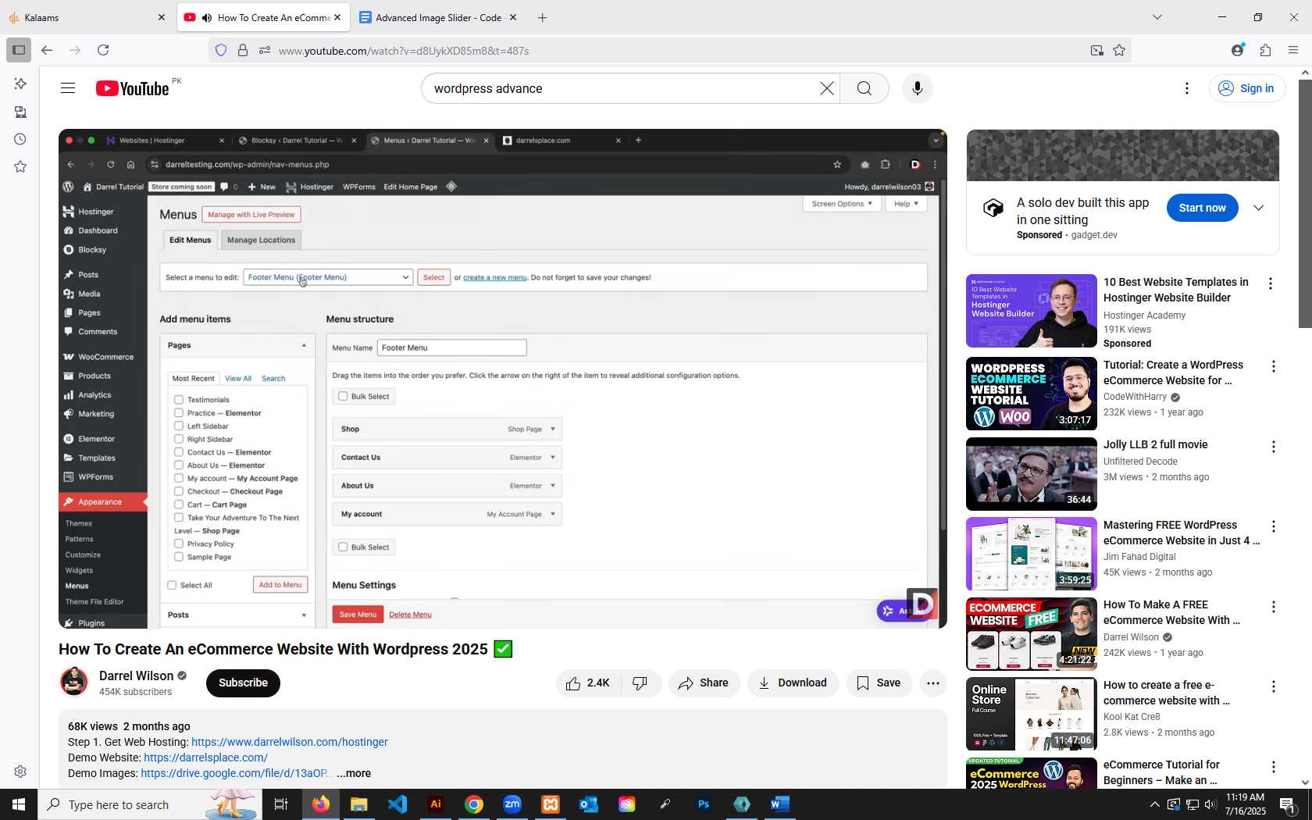Screen dimensions: 1312x820
Task: Check the Privacy Policy page checkbox
Action: pyautogui.click(x=179, y=544)
